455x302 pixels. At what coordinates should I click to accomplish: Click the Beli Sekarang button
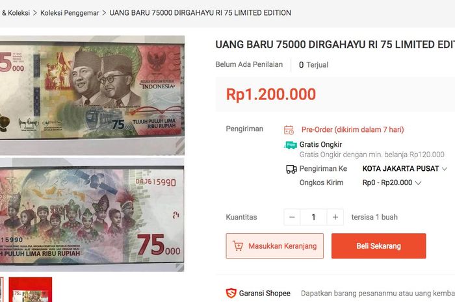pos(379,246)
